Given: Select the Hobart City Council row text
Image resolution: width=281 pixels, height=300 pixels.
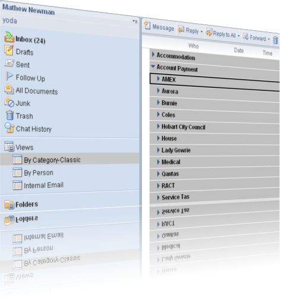Looking at the screenshot, I should tap(184, 127).
